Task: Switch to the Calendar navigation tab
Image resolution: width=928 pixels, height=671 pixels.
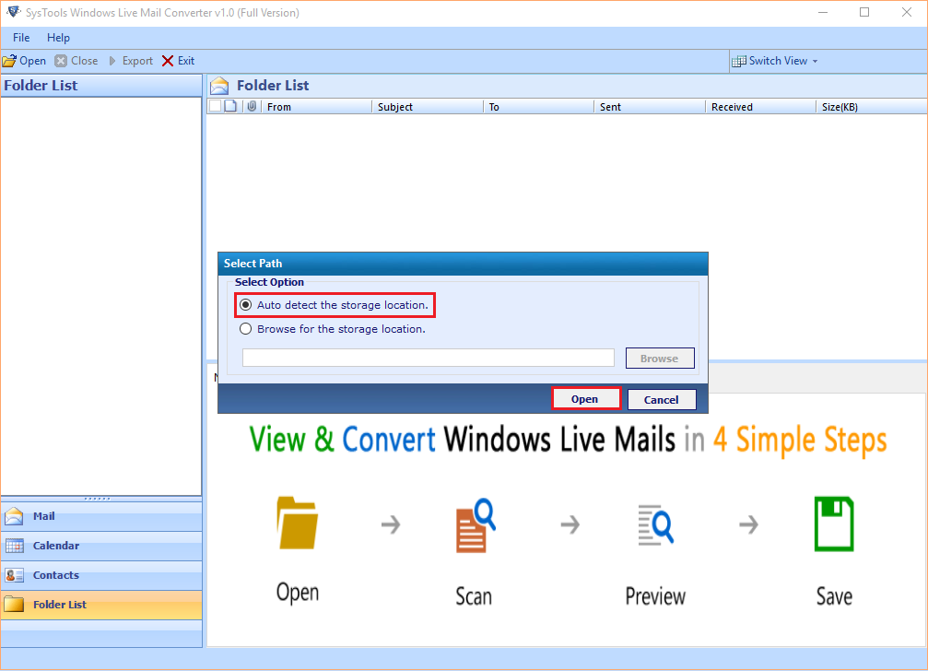Action: tap(101, 547)
